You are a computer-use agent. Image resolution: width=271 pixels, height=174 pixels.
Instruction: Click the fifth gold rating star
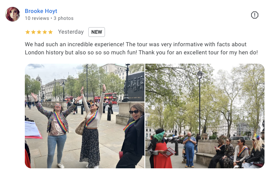click(50, 32)
